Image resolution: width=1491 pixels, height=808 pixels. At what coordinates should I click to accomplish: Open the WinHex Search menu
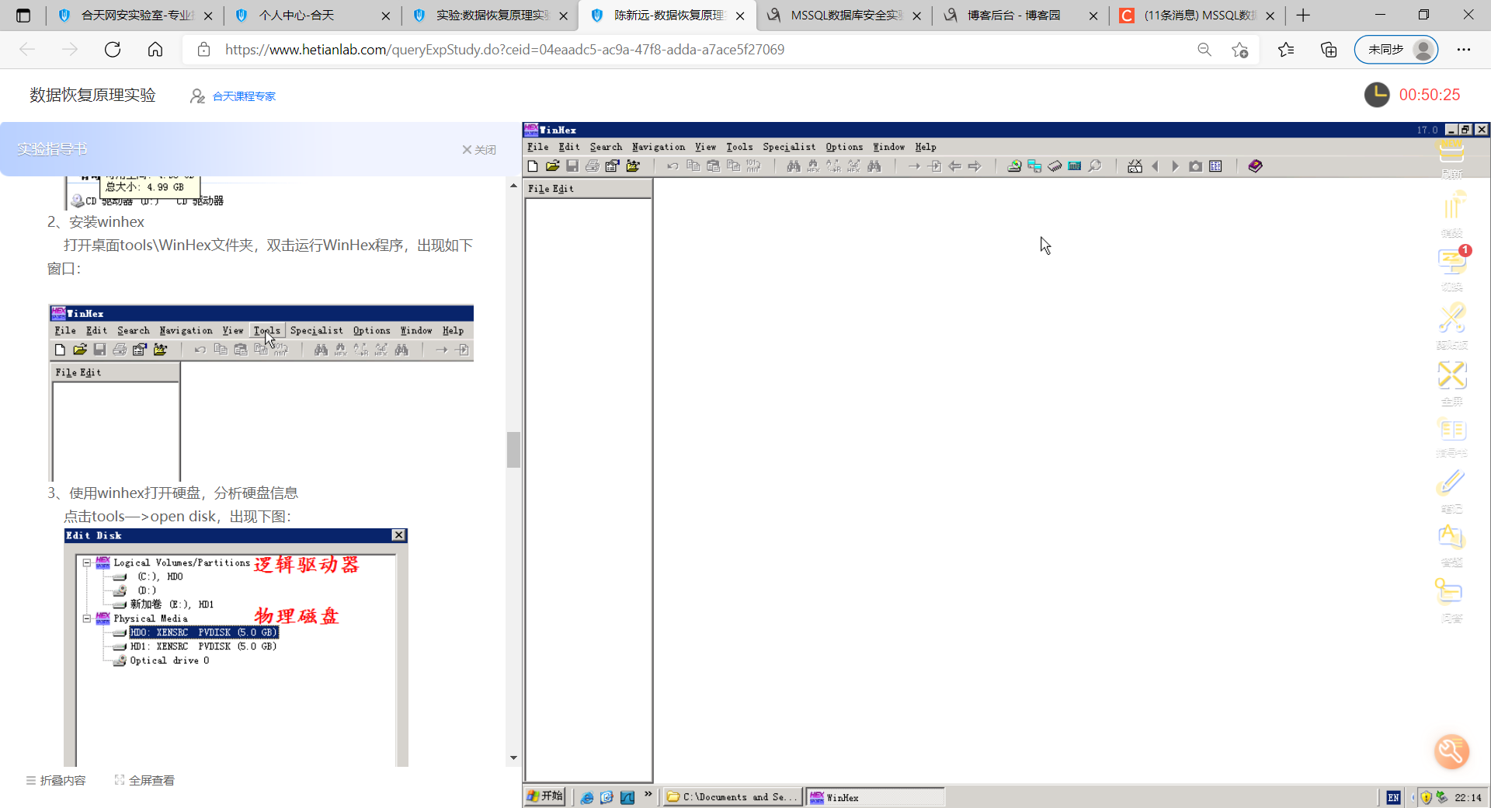click(606, 147)
